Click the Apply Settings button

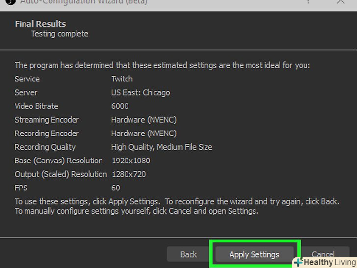[x=254, y=254]
